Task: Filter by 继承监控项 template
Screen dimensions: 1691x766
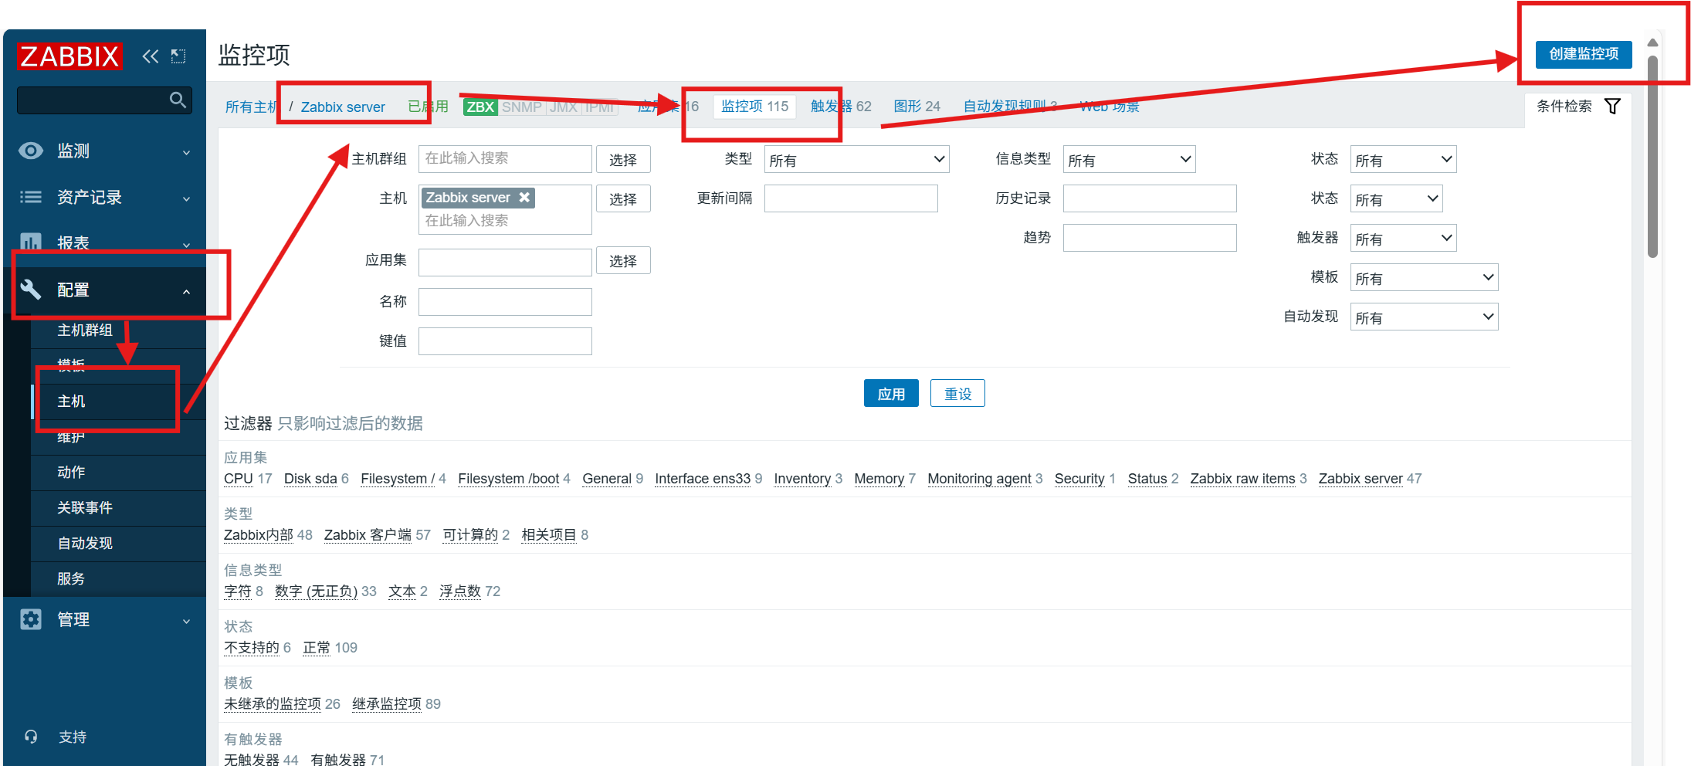Action: (x=387, y=704)
